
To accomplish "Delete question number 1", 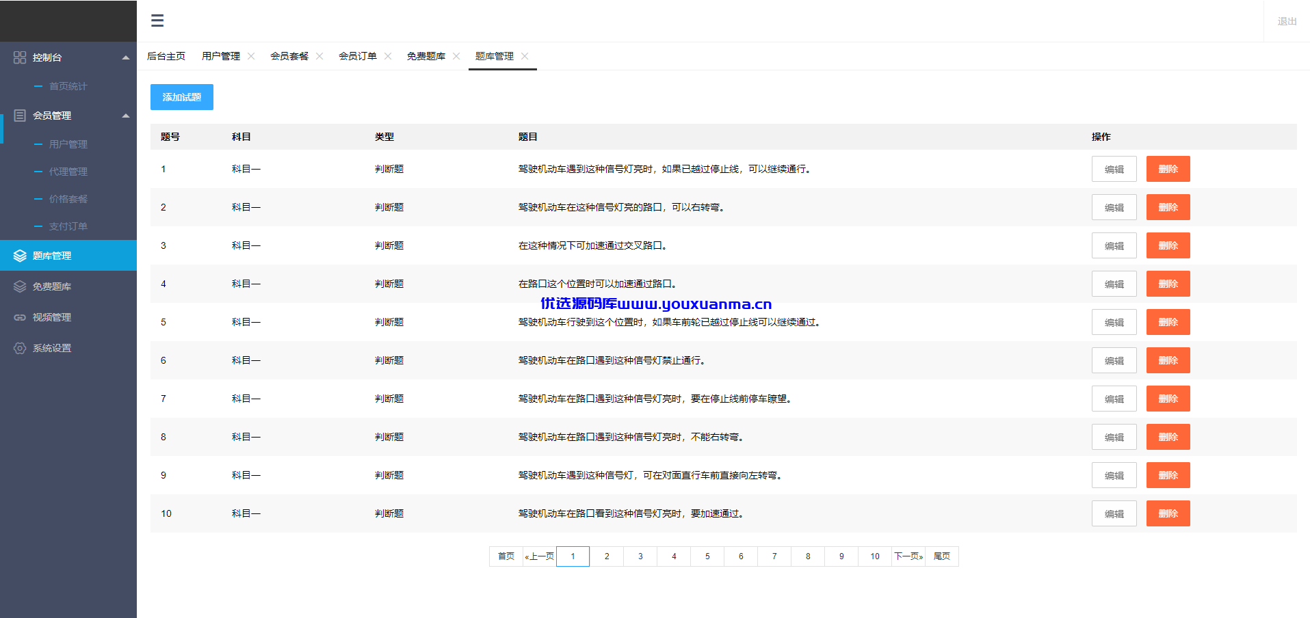I will pyautogui.click(x=1168, y=169).
